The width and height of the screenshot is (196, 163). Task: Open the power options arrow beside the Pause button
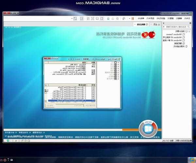click(130, 19)
